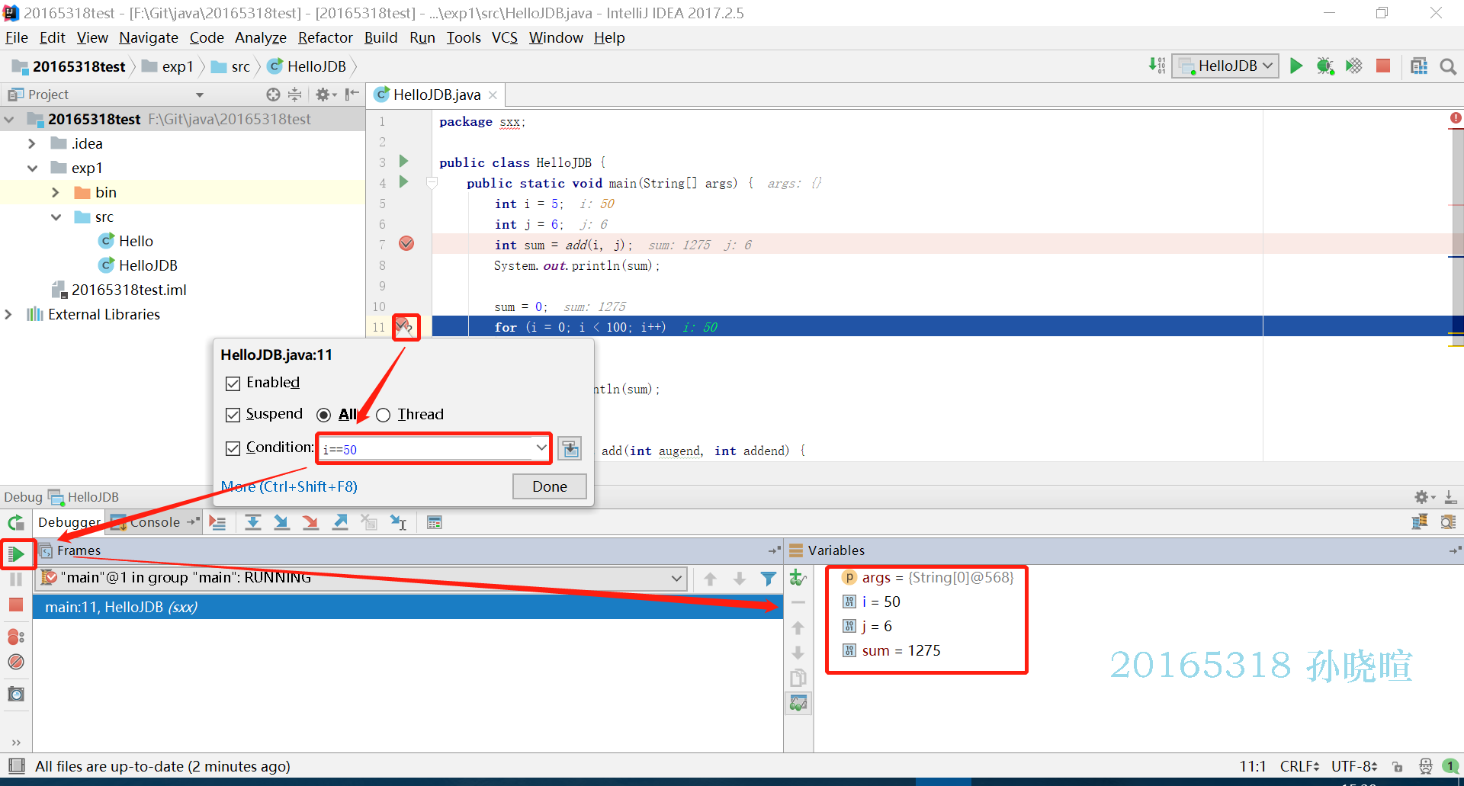1464x786 pixels.
Task: Click the Make Project build icon
Action: [x=1157, y=66]
